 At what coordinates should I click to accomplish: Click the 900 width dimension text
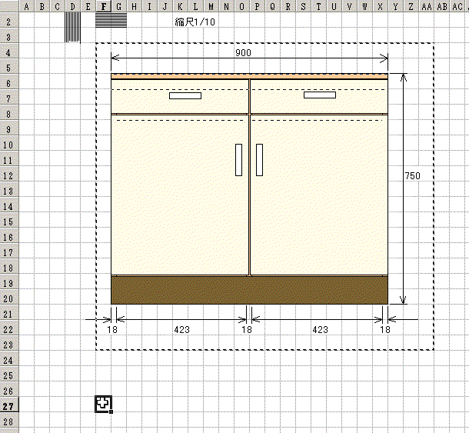[x=243, y=53]
